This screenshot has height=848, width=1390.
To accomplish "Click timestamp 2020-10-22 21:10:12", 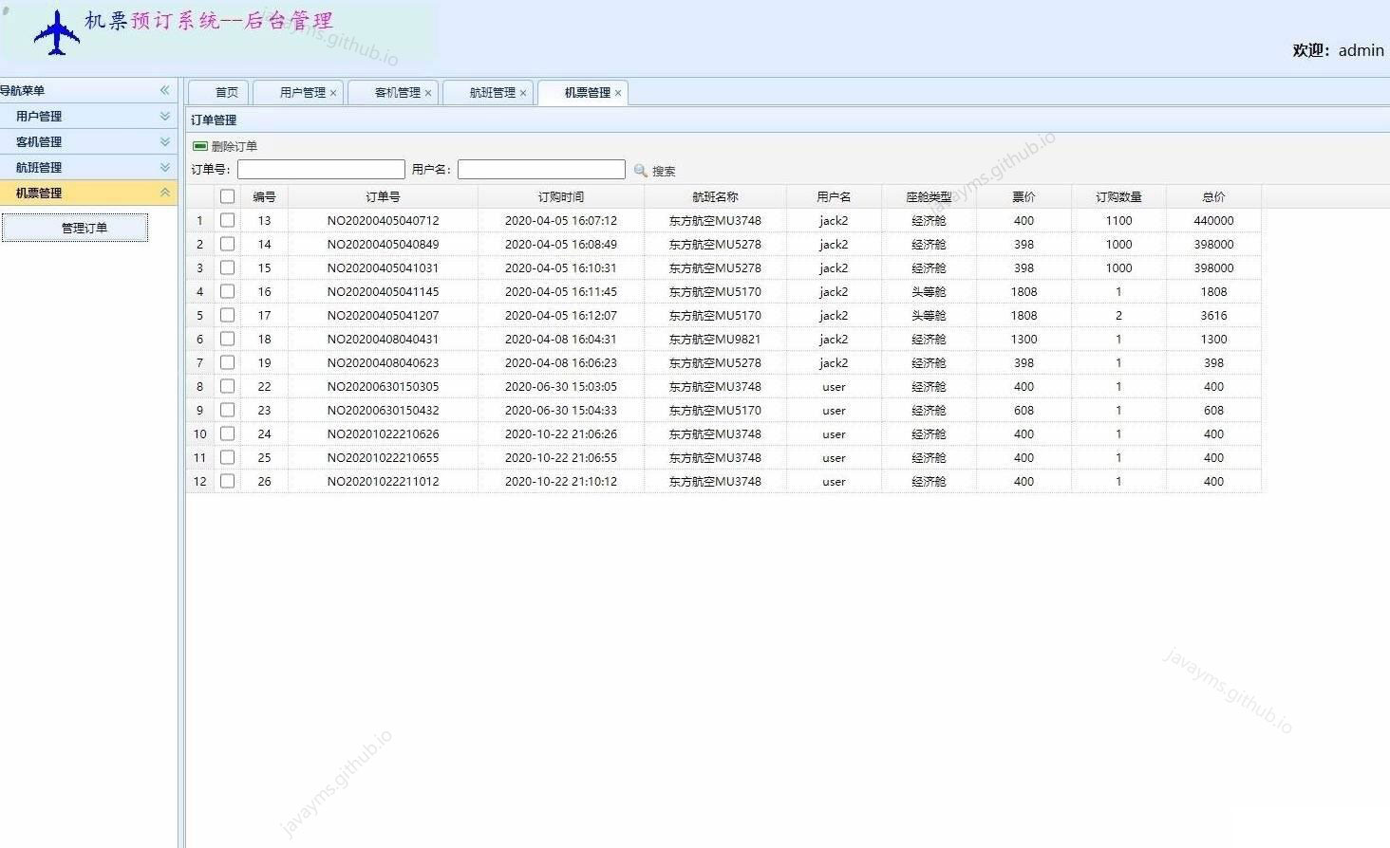I will (561, 482).
